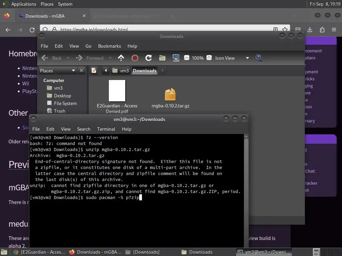Viewport: 342px width, 256px height.
Task: Open the Terminal menu in terminal window
Action: point(106,129)
